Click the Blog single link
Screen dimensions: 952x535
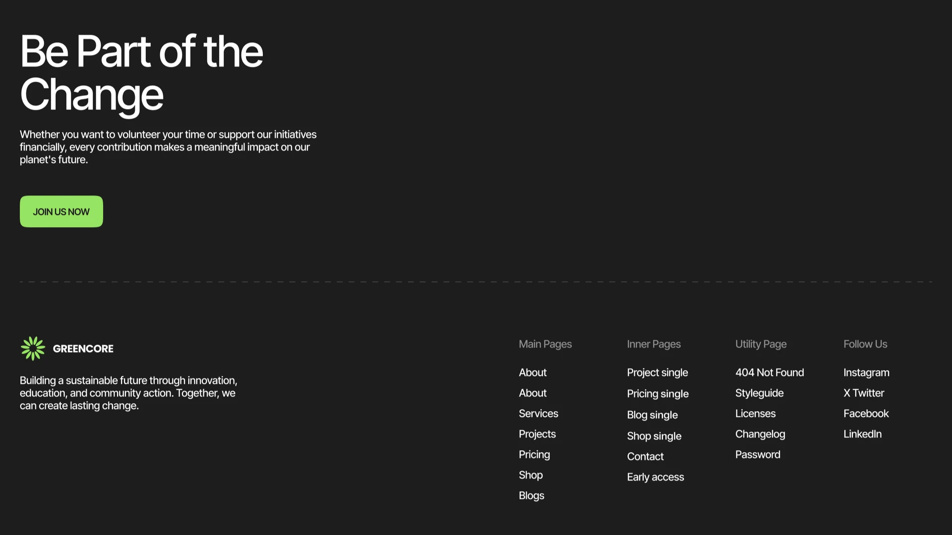(x=652, y=415)
